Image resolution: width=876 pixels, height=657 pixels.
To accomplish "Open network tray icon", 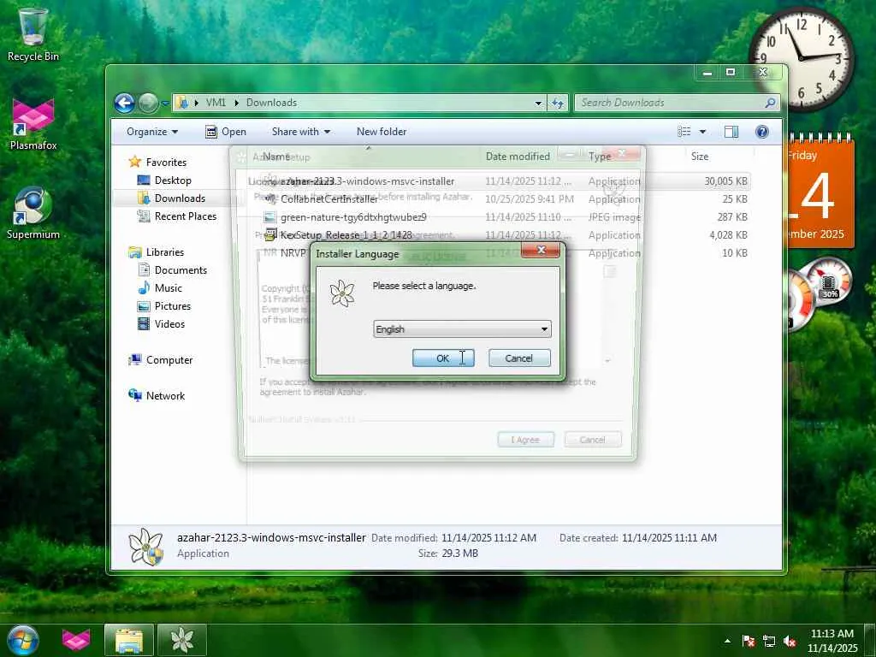I will tap(769, 641).
